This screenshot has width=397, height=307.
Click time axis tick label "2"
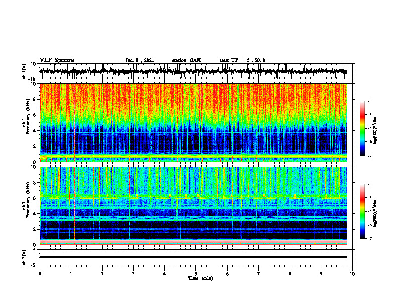click(x=102, y=274)
